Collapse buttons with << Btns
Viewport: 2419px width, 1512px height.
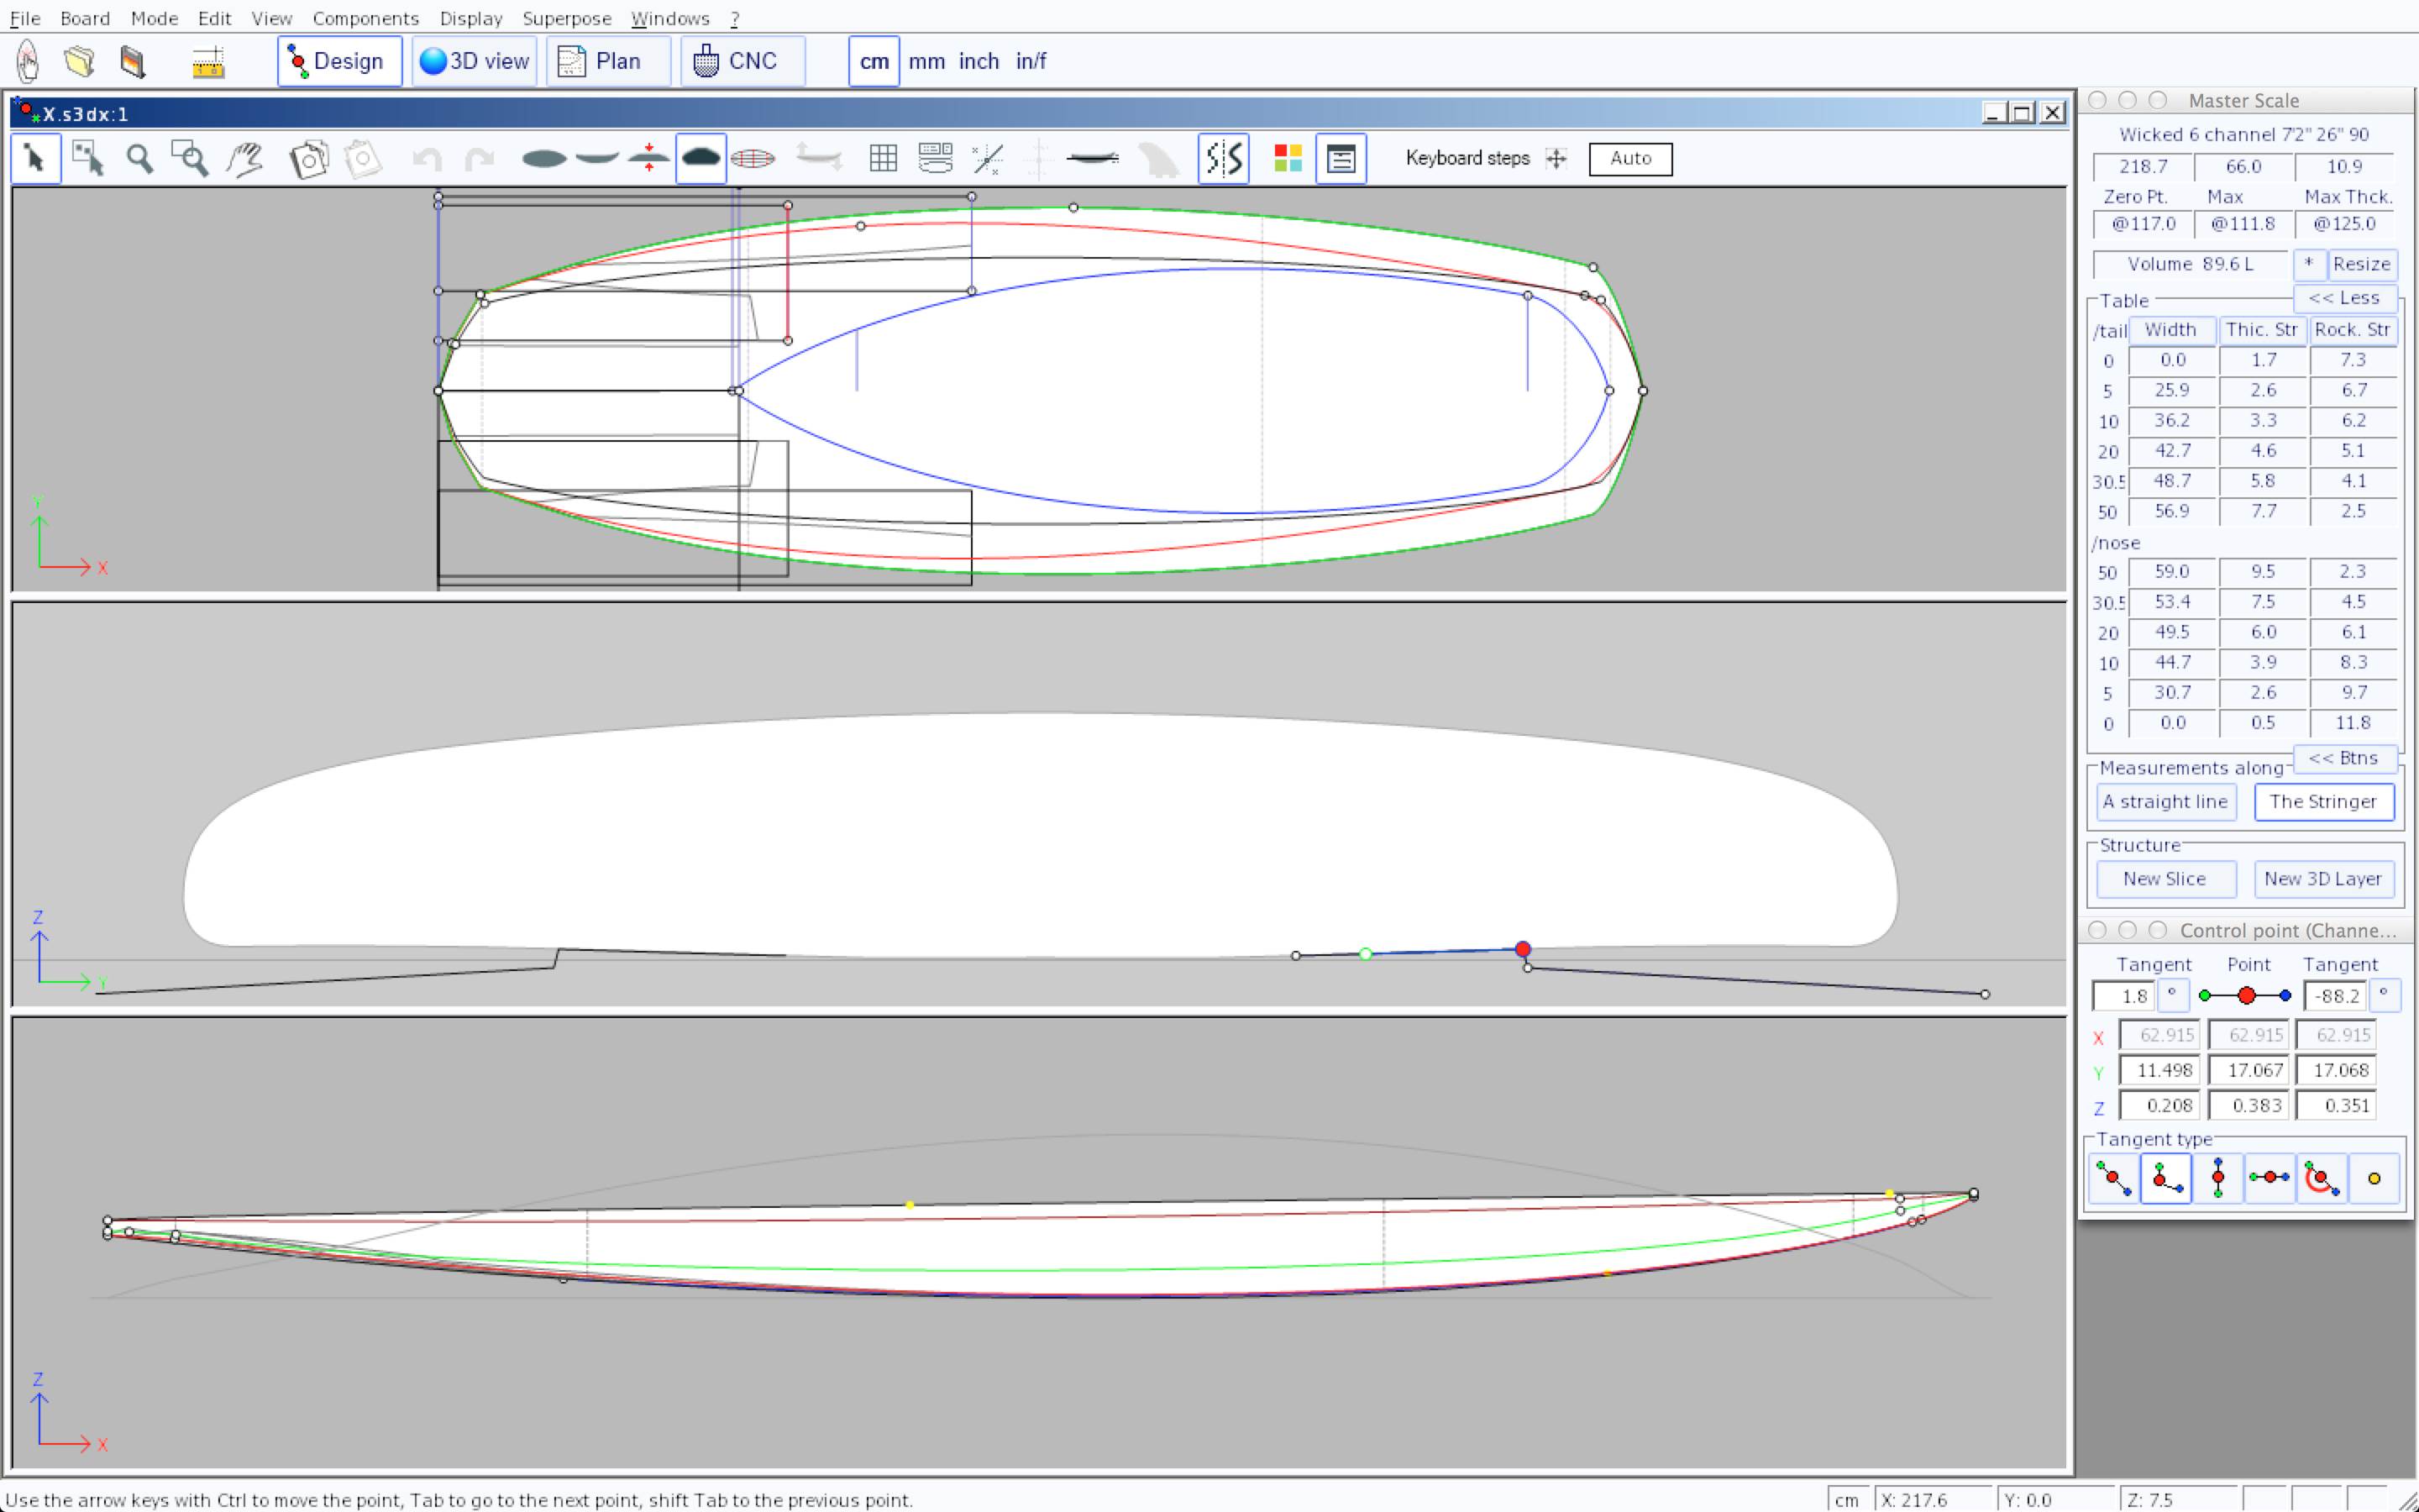pos(2343,758)
